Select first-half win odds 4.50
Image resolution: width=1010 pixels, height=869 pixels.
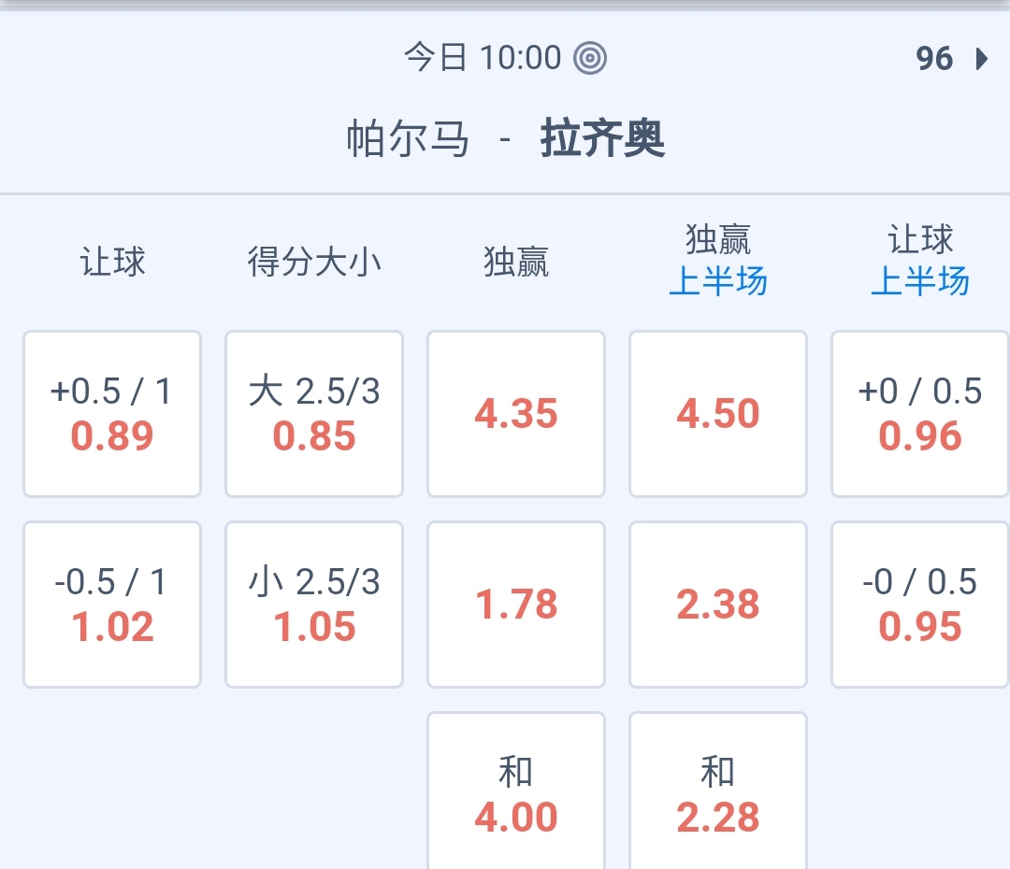(718, 414)
